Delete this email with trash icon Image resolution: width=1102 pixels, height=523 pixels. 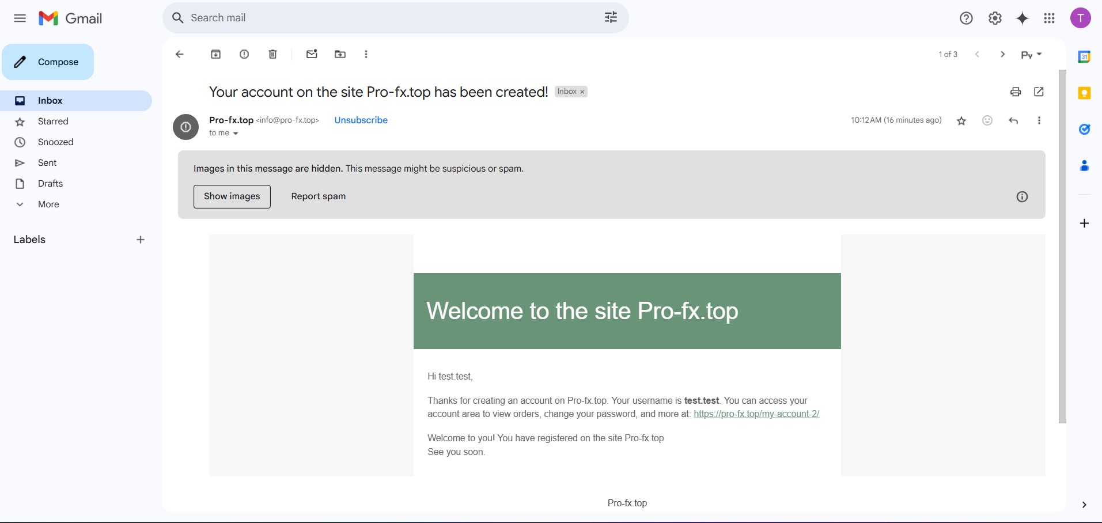(273, 54)
